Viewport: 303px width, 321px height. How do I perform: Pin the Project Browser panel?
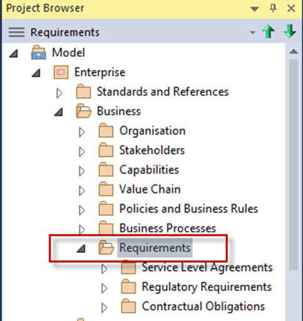pos(273,8)
